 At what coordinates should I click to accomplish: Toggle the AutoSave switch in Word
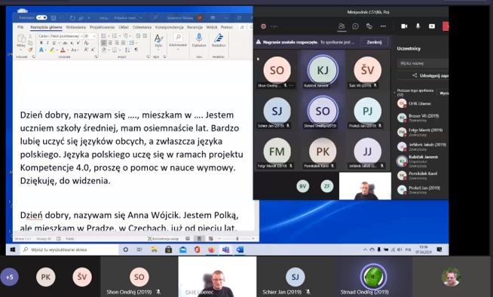(41, 17)
